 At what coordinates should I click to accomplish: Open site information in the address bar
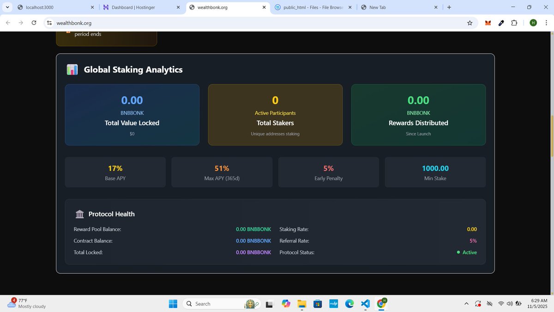click(49, 23)
